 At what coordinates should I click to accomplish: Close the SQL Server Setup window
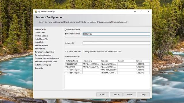click(x=148, y=11)
